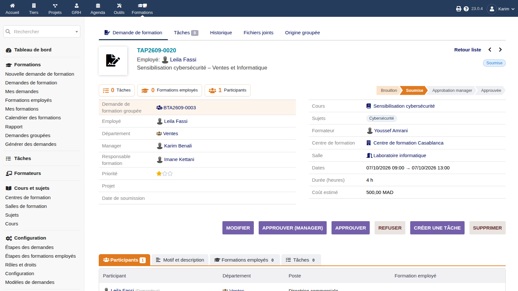Click the APPROUVER (MANAGER) button
518x291 pixels.
(293, 228)
